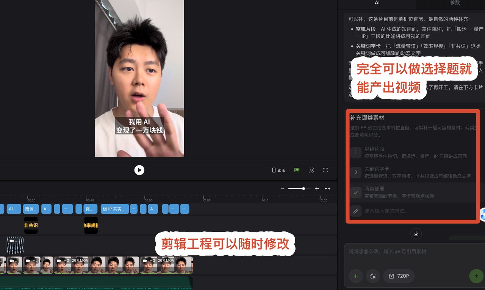The width and height of the screenshot is (485, 290).
Task: Zoom out the timeline with minus icon
Action: 282,189
